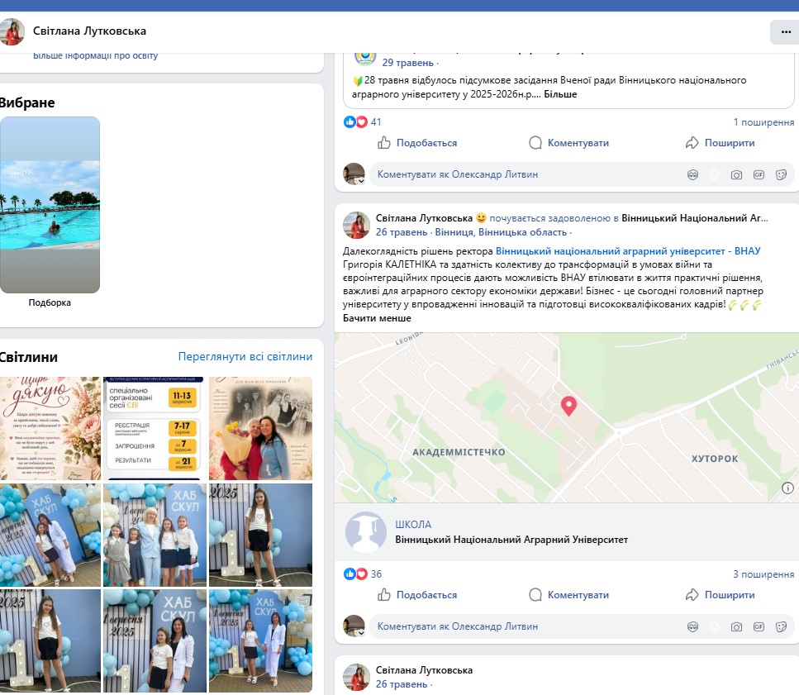
Task: Attach photo in second comment box
Action: [x=736, y=626]
